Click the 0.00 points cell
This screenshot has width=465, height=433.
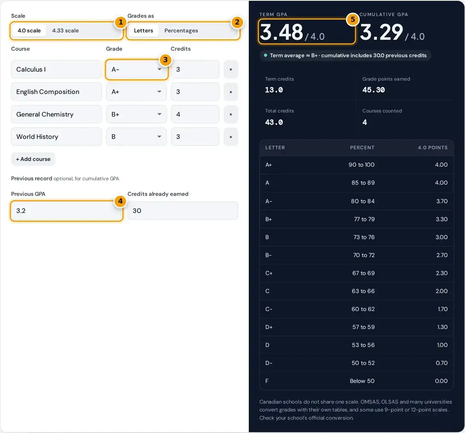point(441,381)
